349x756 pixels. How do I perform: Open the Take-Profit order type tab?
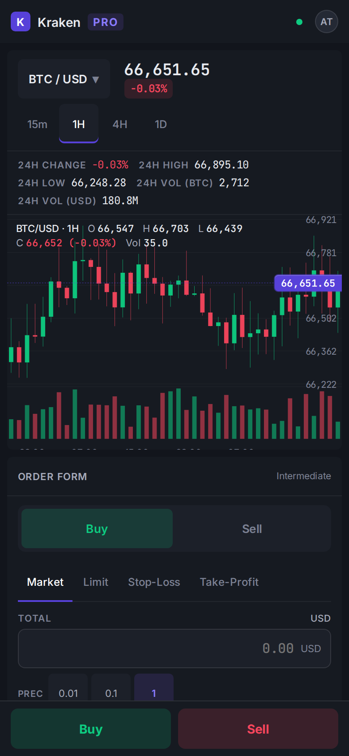tap(229, 582)
